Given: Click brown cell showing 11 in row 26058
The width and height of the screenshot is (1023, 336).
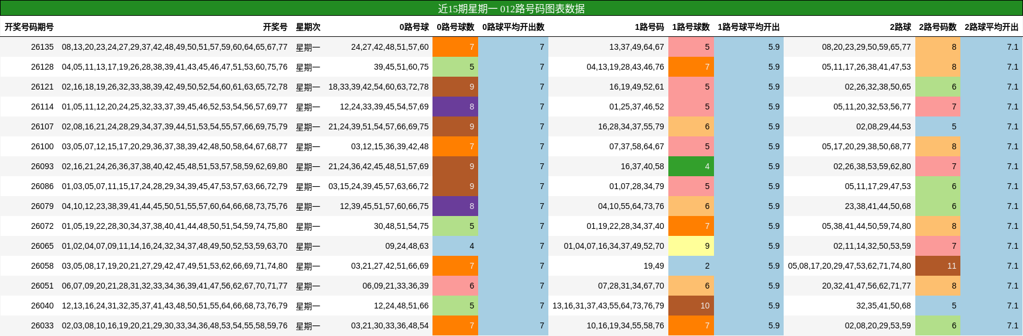Looking at the screenshot, I should 938,266.
